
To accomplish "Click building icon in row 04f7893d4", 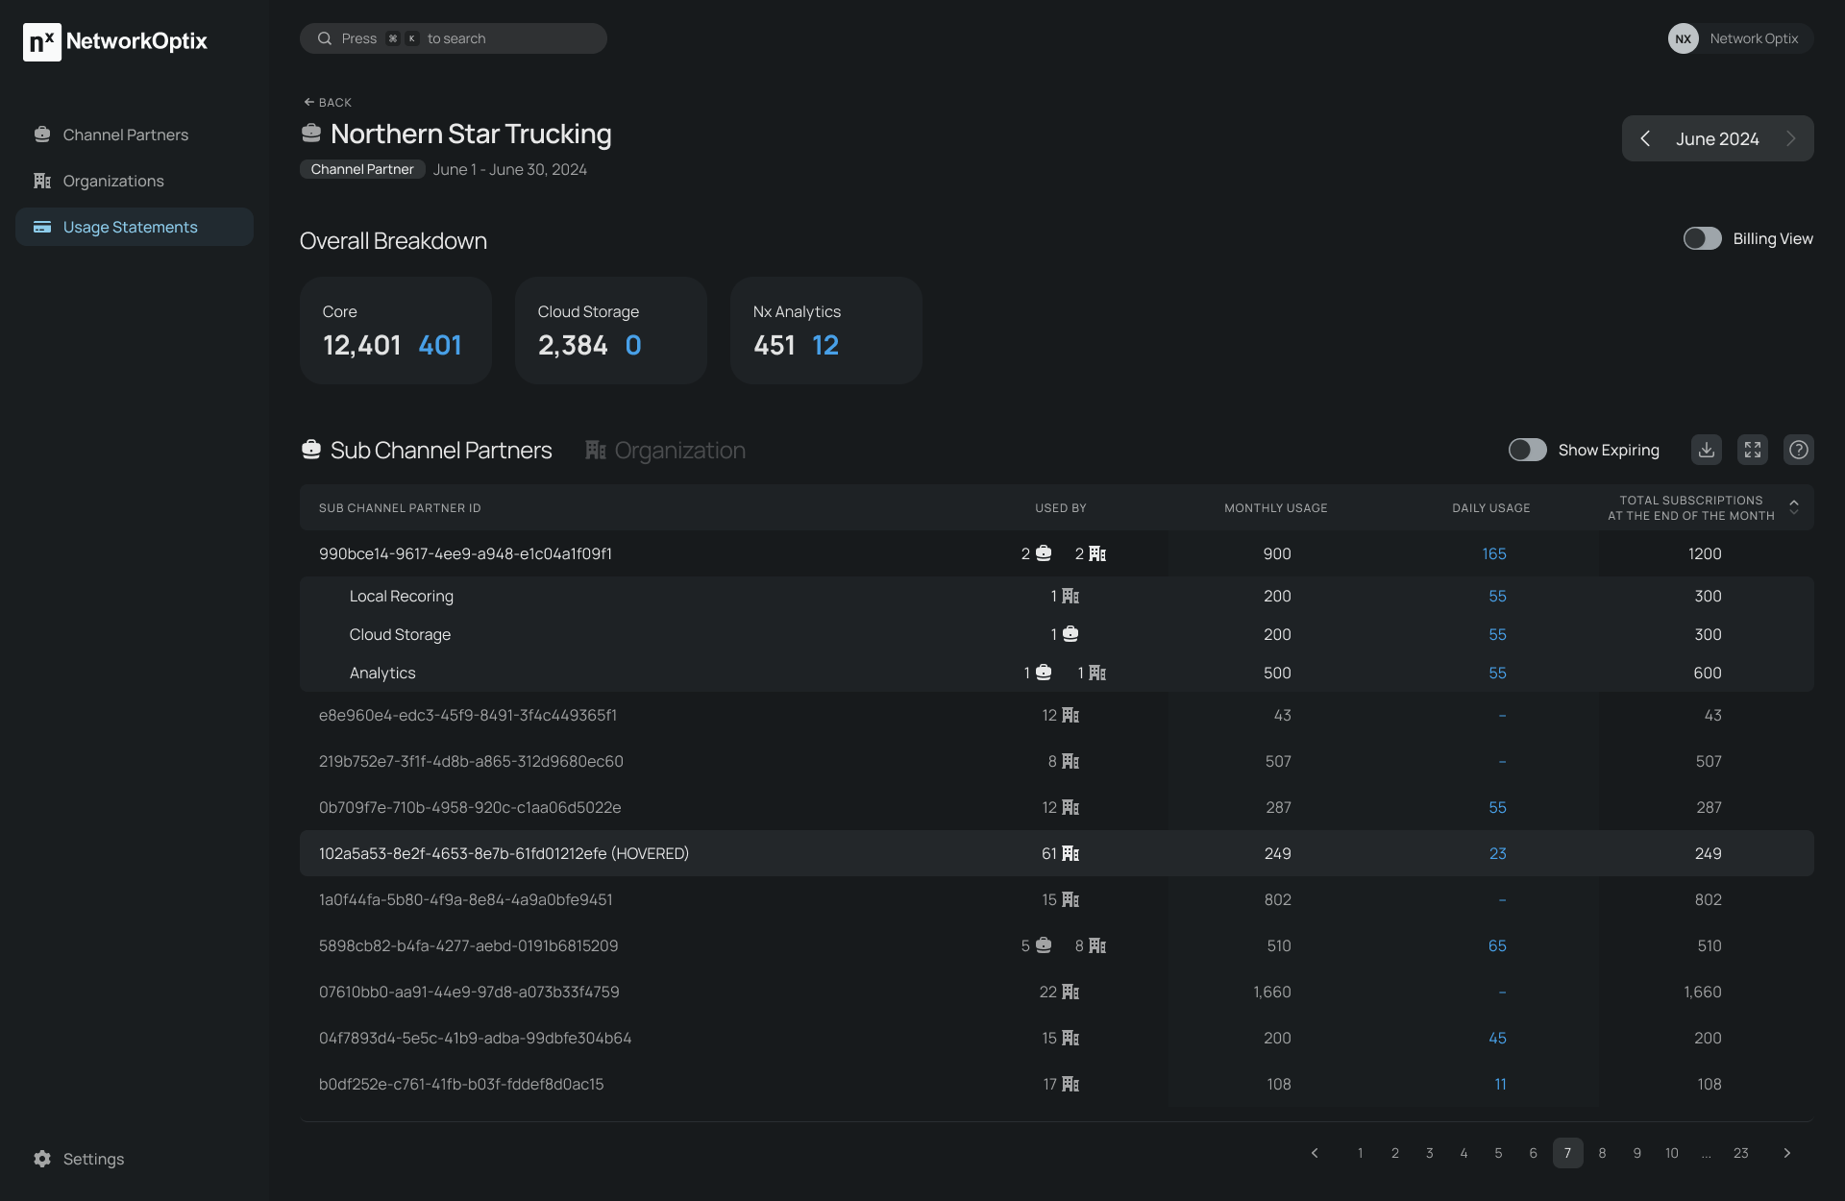I will pos(1070,1038).
